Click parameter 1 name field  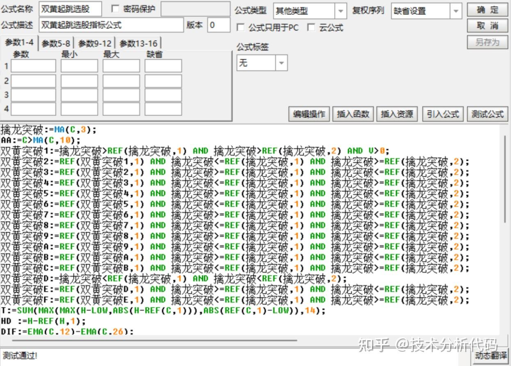point(33,66)
